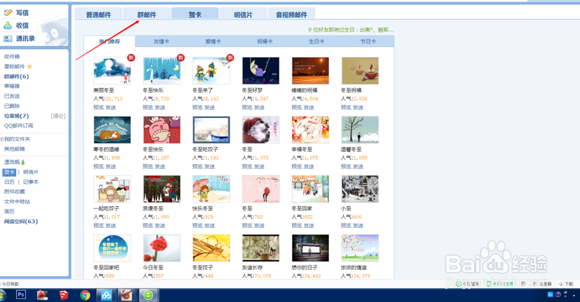Open the red AutoCAD taskbar icon
Screen dimensions: 580x302
[42, 295]
